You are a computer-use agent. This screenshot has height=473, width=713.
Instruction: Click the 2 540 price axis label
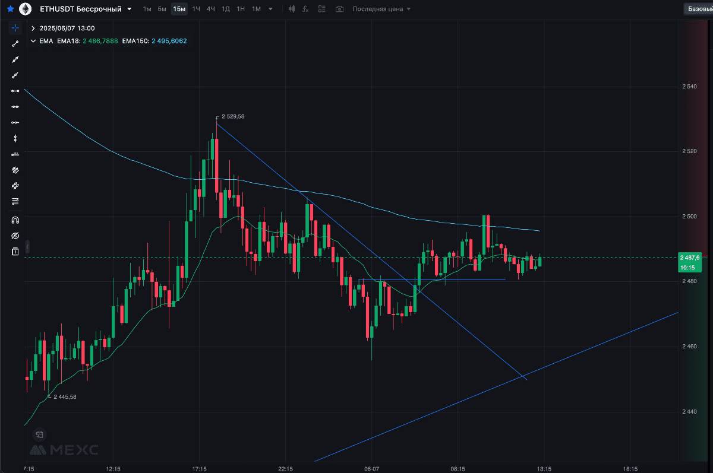coord(689,87)
